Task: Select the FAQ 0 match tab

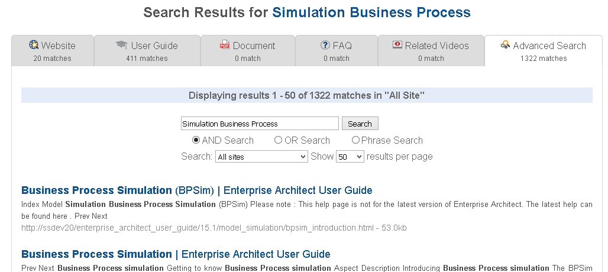Action: coord(336,51)
